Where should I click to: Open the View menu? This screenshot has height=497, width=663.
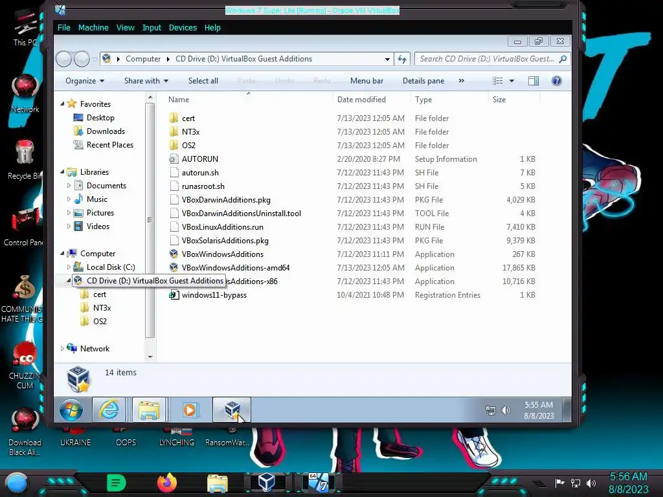(126, 27)
